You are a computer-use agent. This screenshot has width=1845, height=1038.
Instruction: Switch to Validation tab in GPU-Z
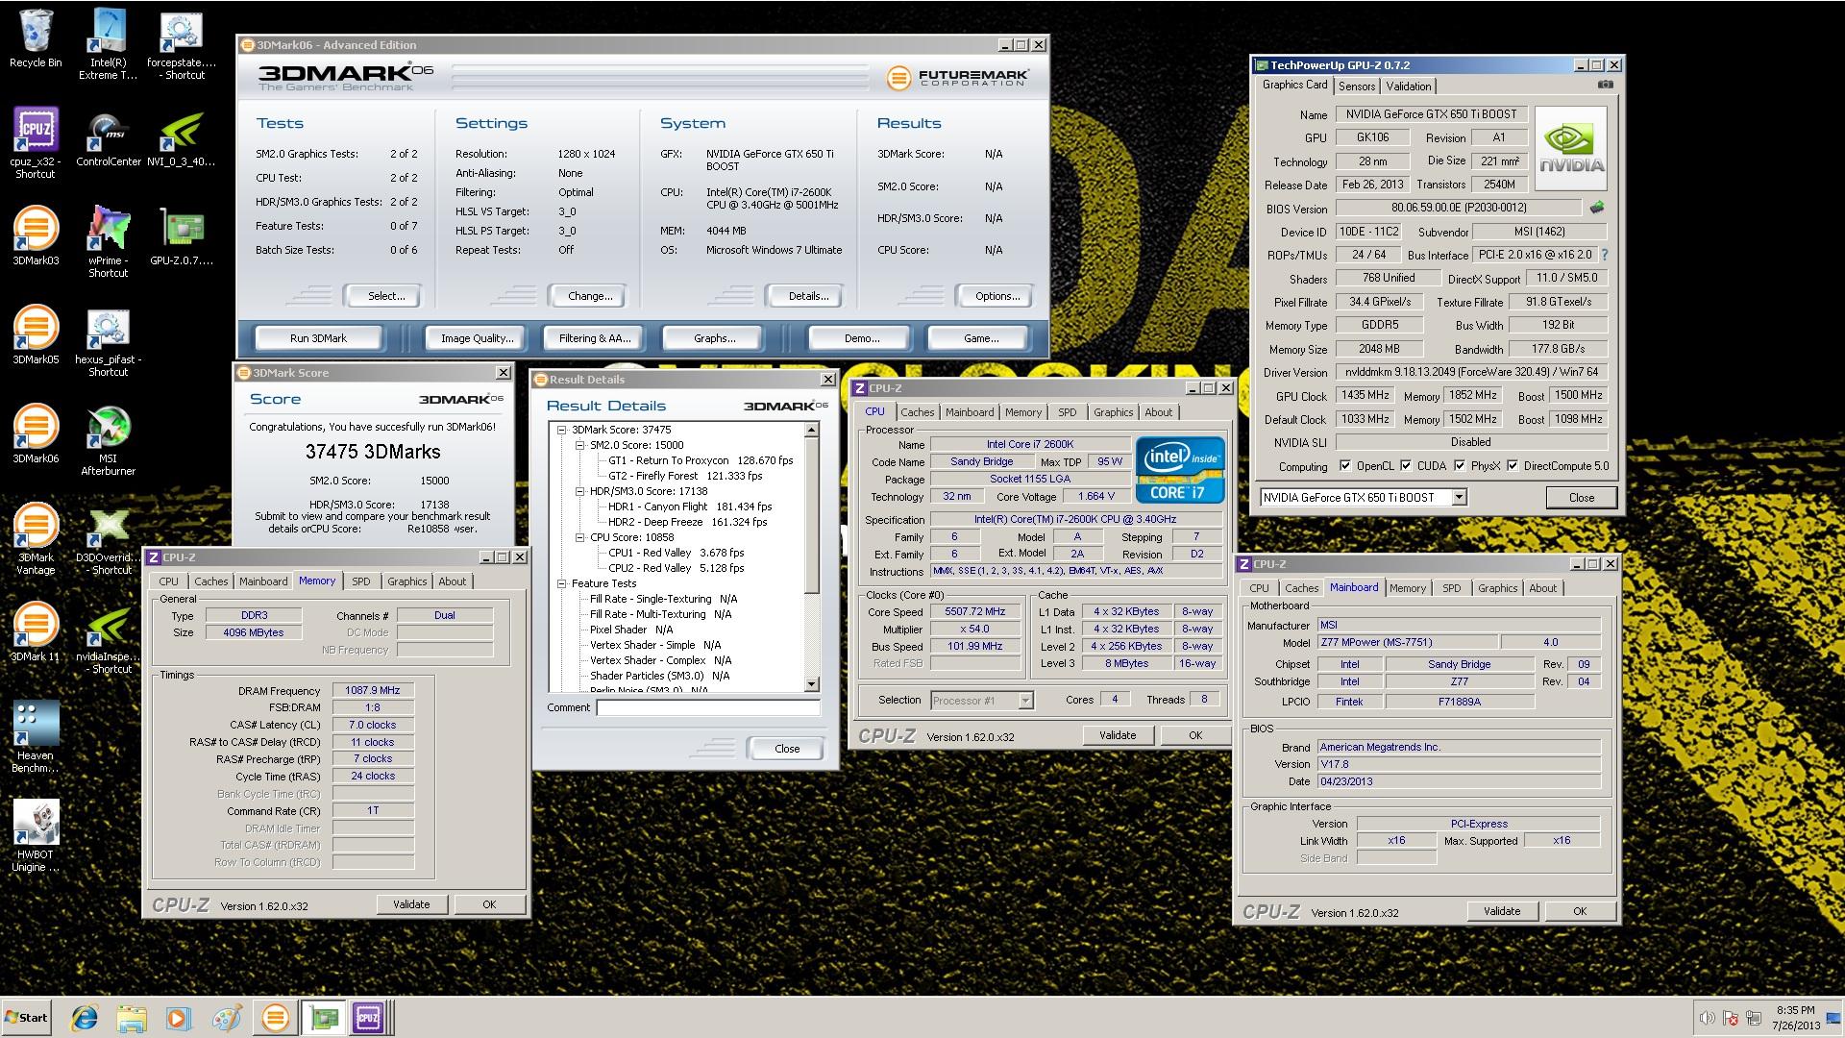(1409, 86)
